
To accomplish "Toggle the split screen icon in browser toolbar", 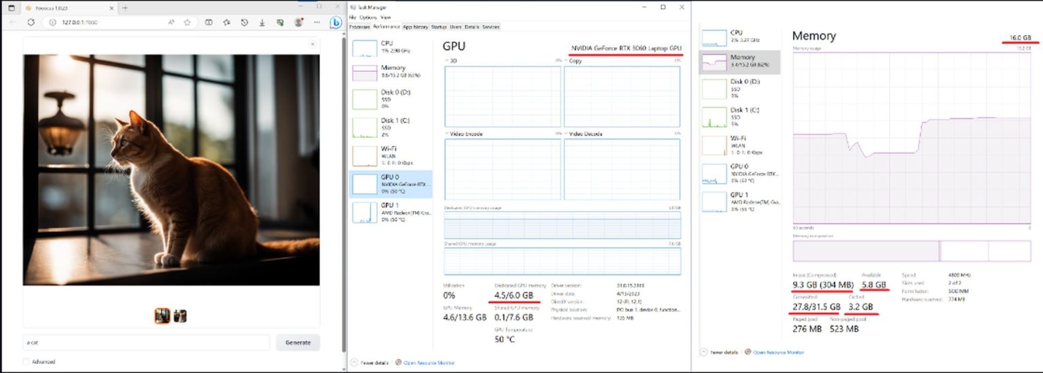I will tap(208, 22).
